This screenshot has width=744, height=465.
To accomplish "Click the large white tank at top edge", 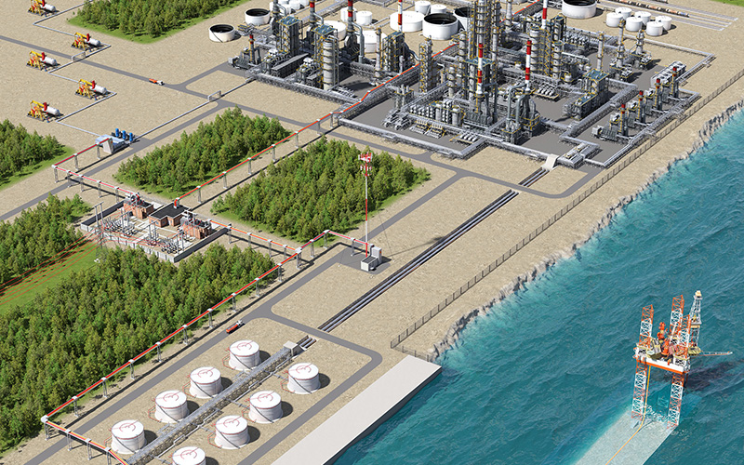I will click(578, 7).
